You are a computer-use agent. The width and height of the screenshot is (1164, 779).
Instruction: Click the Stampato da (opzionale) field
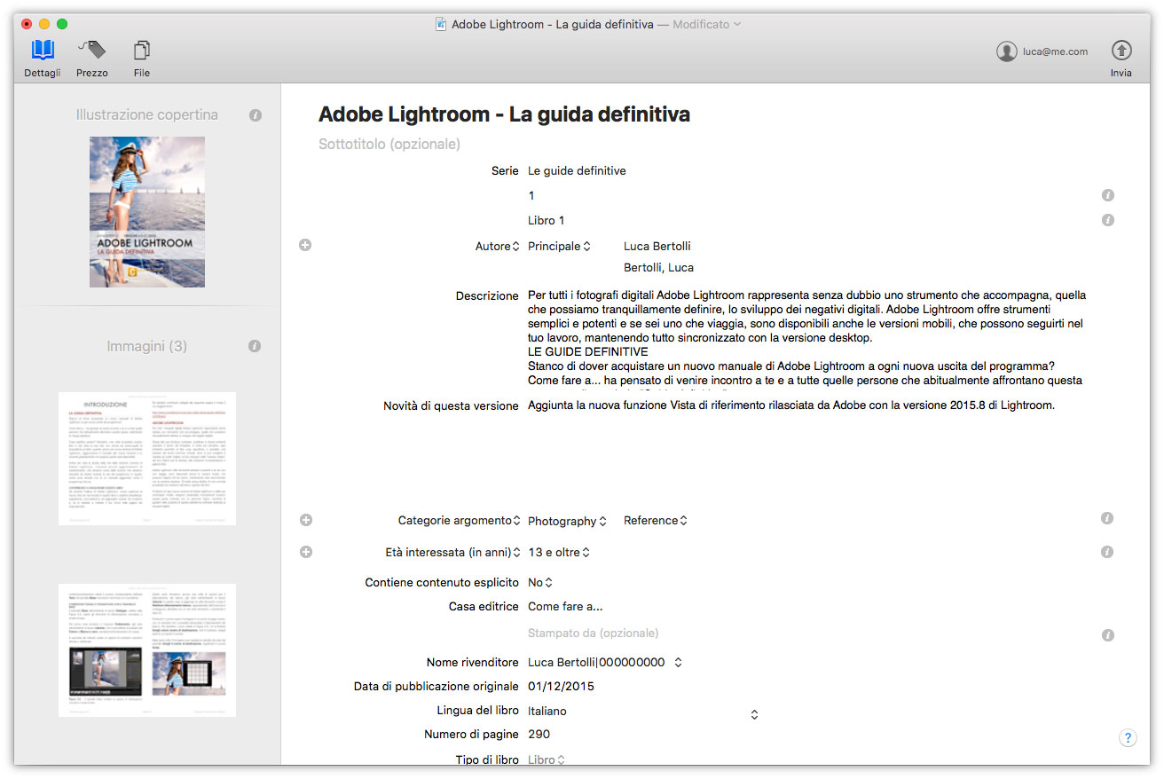click(x=594, y=633)
